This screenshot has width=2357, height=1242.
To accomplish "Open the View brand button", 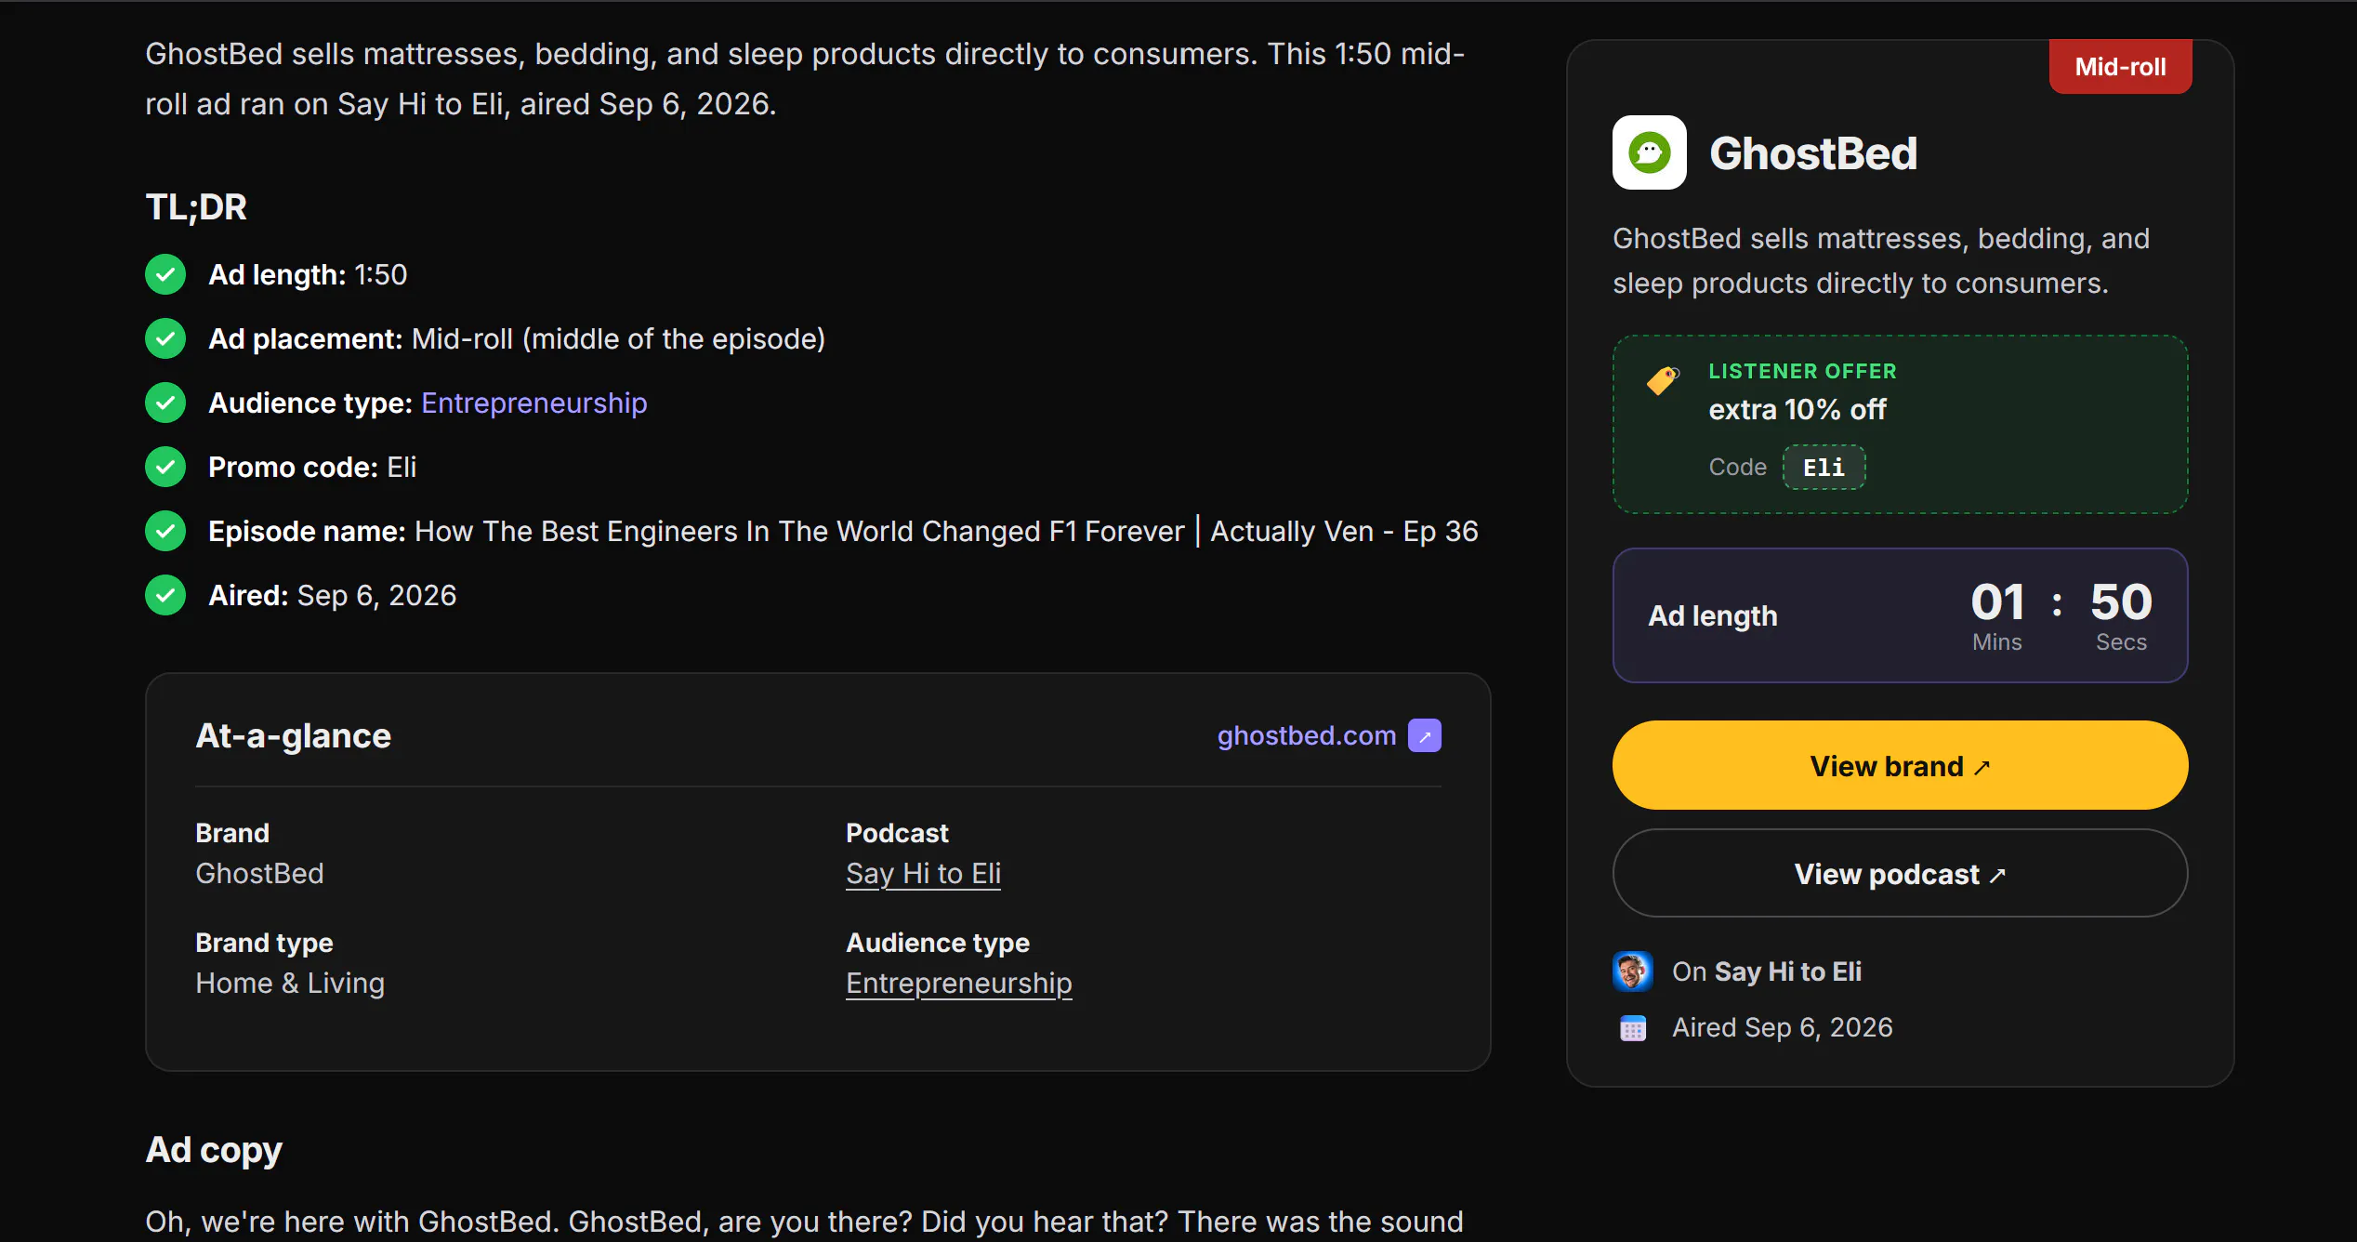I will tap(1900, 765).
